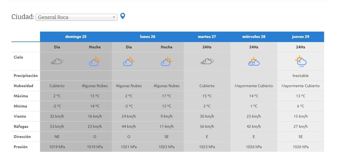Screen dimensions: 340x152
Task: Click the miércoles 28 mostly cloudy icon
Action: click(254, 62)
